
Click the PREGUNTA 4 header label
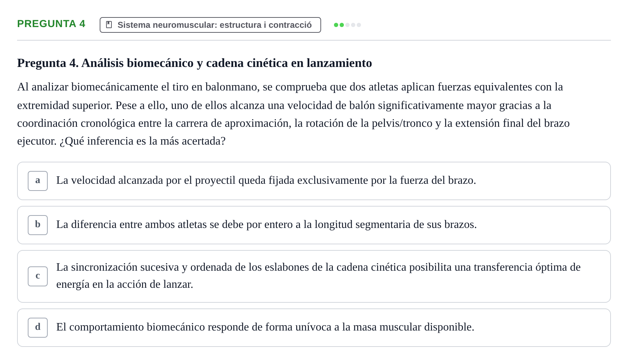(51, 24)
